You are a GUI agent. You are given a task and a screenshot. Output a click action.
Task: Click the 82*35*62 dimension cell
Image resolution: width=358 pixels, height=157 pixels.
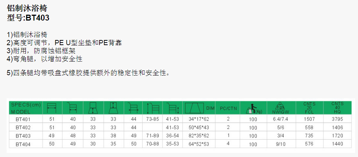(x=198, y=136)
